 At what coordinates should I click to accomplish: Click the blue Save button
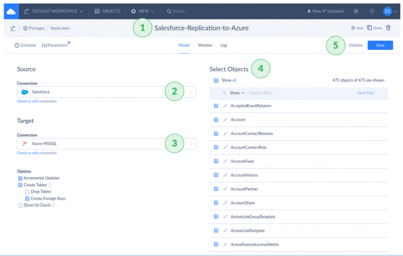[x=380, y=45]
